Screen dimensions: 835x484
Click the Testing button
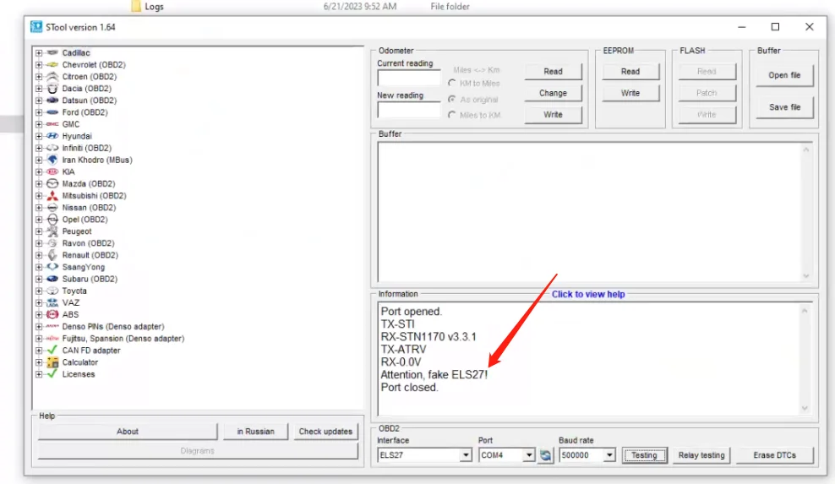tap(644, 455)
